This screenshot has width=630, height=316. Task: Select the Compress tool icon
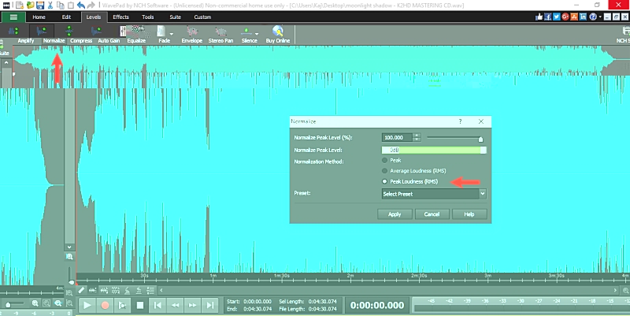(x=69, y=32)
